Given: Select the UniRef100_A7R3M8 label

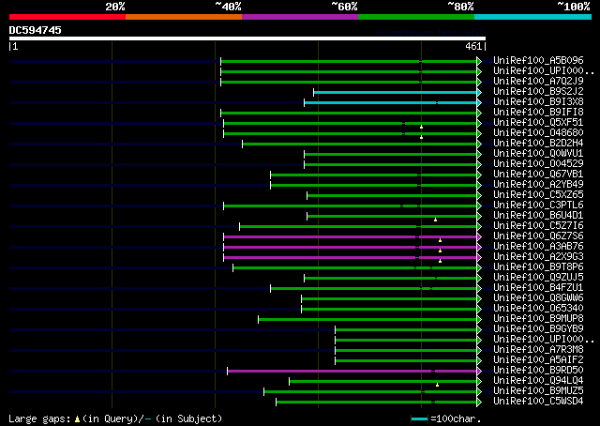Looking at the screenshot, I should click(x=538, y=350).
